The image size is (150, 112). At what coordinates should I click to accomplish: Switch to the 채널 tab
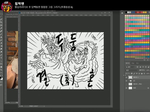[133, 63]
